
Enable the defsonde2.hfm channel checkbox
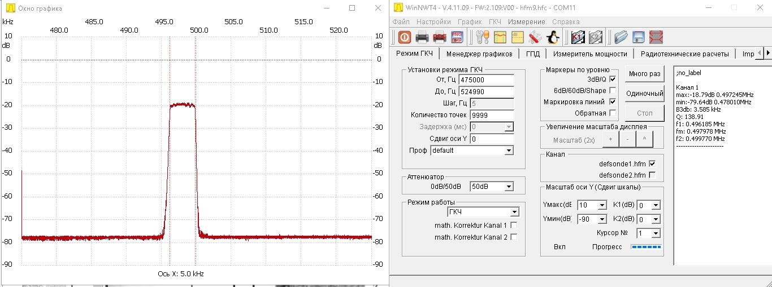[653, 175]
